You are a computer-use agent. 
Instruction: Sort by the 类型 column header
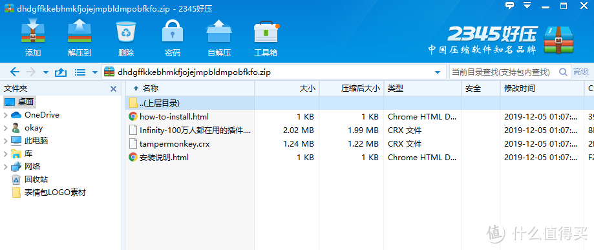(422, 89)
